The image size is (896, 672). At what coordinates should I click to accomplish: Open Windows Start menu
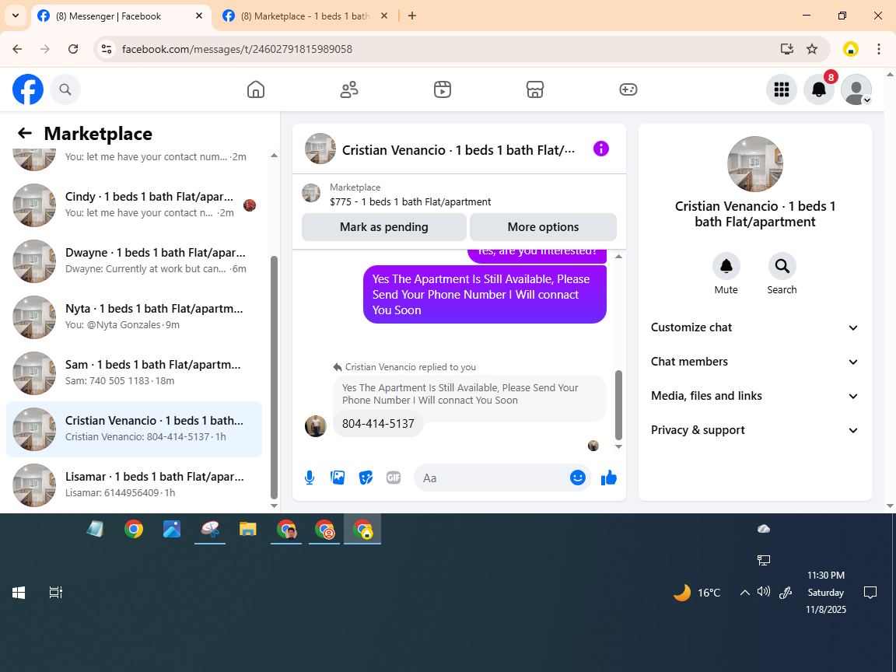[x=19, y=593]
